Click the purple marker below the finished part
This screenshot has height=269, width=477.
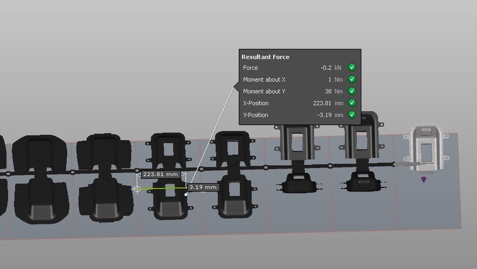tap(423, 179)
